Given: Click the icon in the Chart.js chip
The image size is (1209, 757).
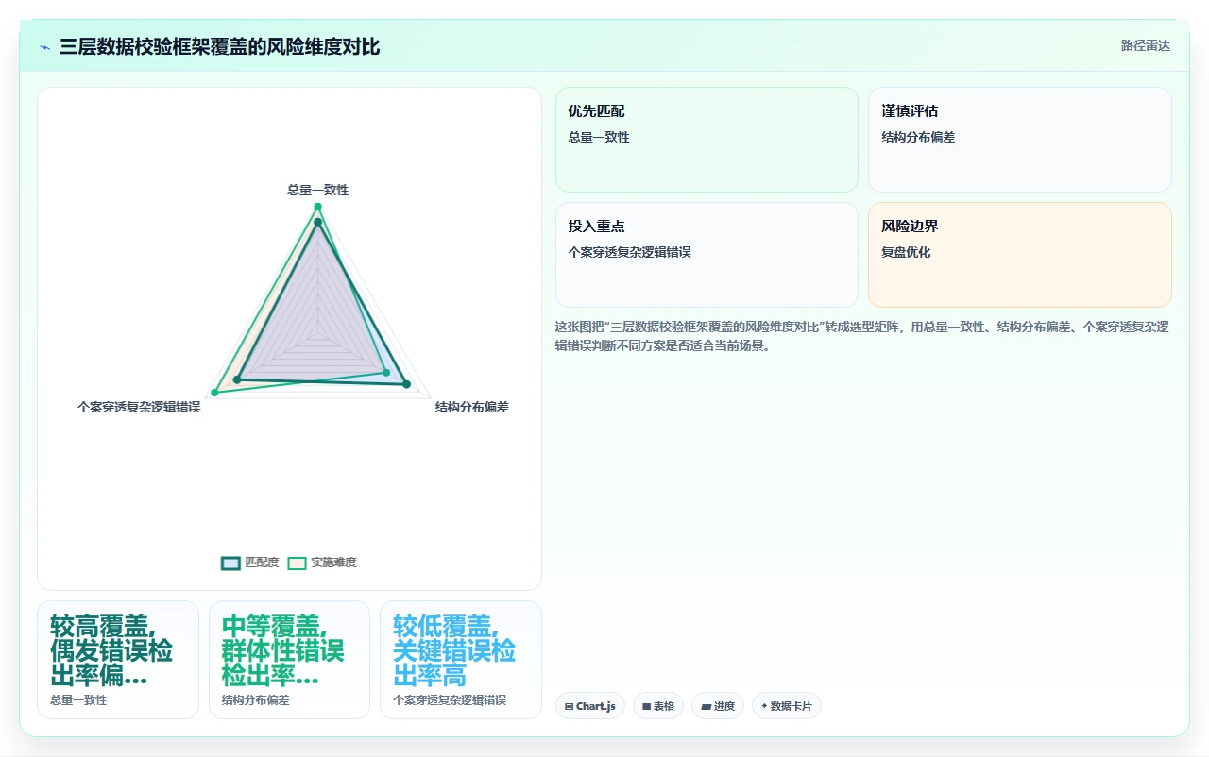Looking at the screenshot, I should pyautogui.click(x=570, y=706).
